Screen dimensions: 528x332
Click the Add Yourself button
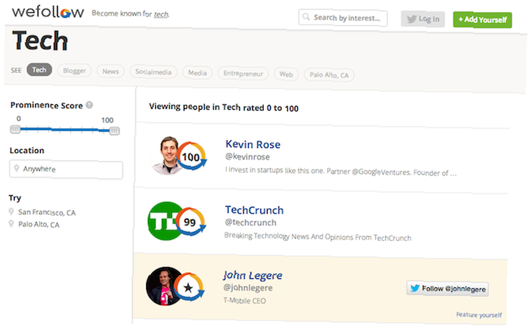(x=482, y=20)
